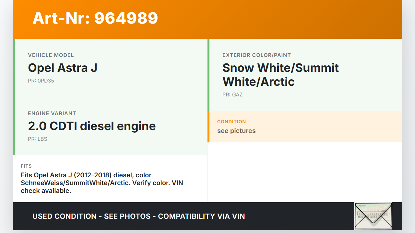Image resolution: width=415 pixels, height=233 pixels.
Task: Click the Art-Nr: 964989 heading
Action: pyautogui.click(x=95, y=18)
